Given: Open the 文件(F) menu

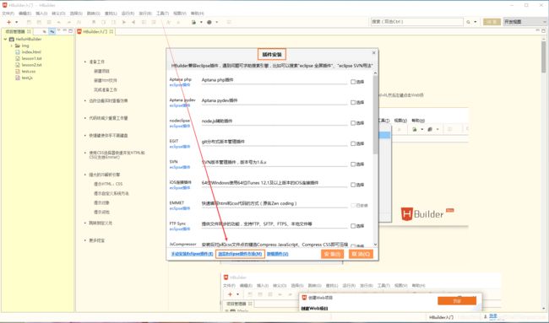Looking at the screenshot, I should 8,13.
